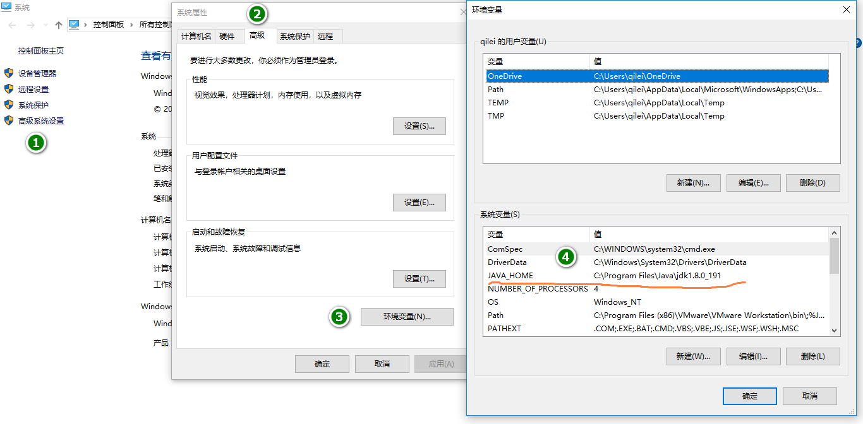The image size is (863, 424).
Task: Switch to 远程 tab
Action: (327, 37)
